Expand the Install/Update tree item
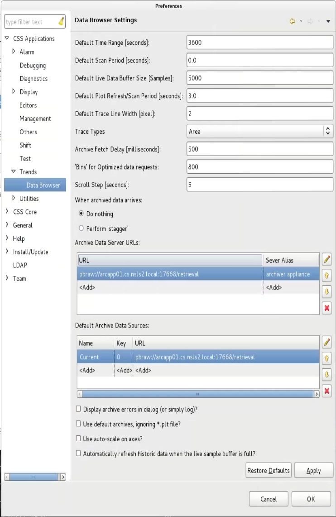336x517 pixels. tap(6, 252)
